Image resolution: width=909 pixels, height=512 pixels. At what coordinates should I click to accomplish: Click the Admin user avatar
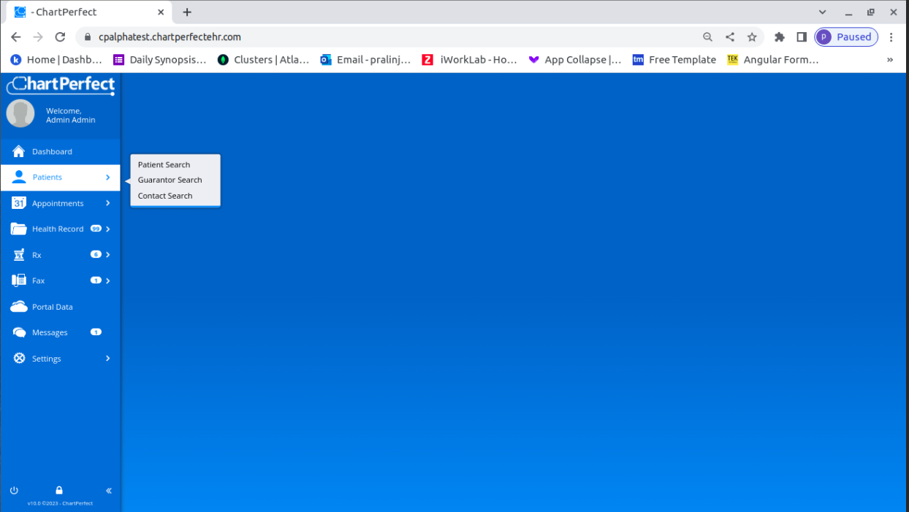(x=20, y=114)
